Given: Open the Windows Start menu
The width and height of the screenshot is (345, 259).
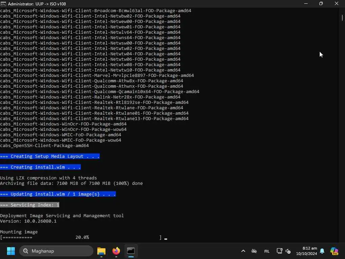Looking at the screenshot, I should (x=11, y=251).
